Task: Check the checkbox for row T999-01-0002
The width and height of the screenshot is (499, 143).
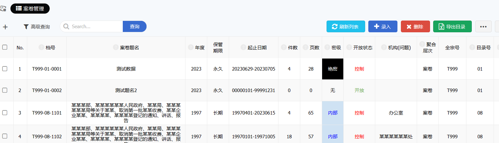Action: [x=5, y=90]
